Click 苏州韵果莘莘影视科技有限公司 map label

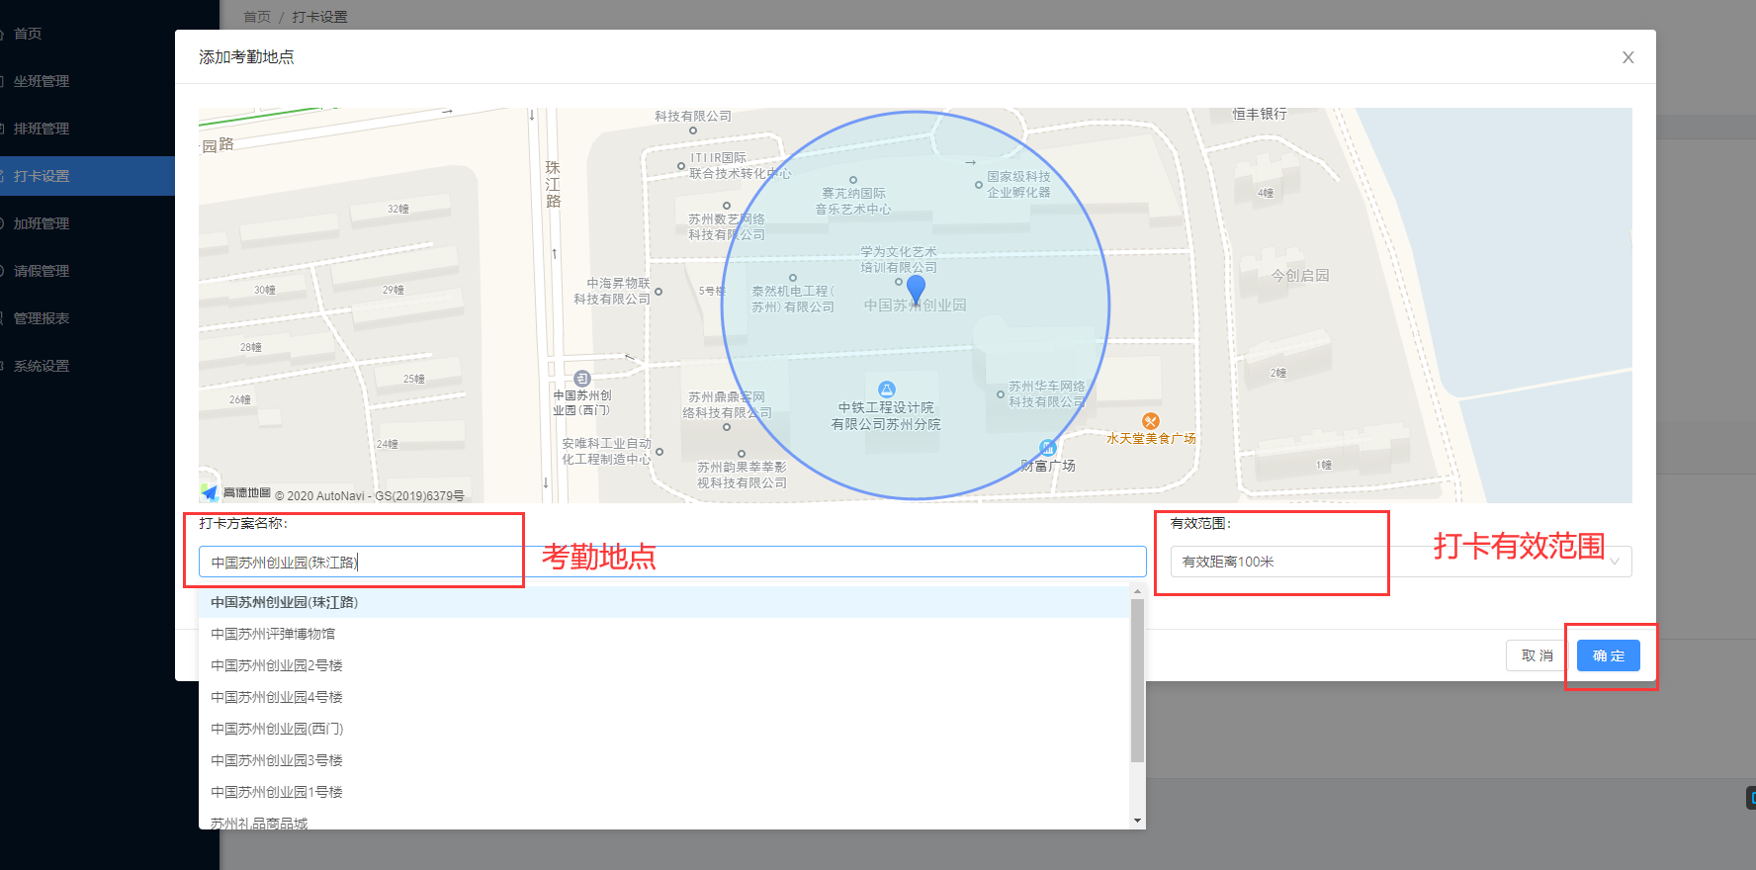coord(742,475)
